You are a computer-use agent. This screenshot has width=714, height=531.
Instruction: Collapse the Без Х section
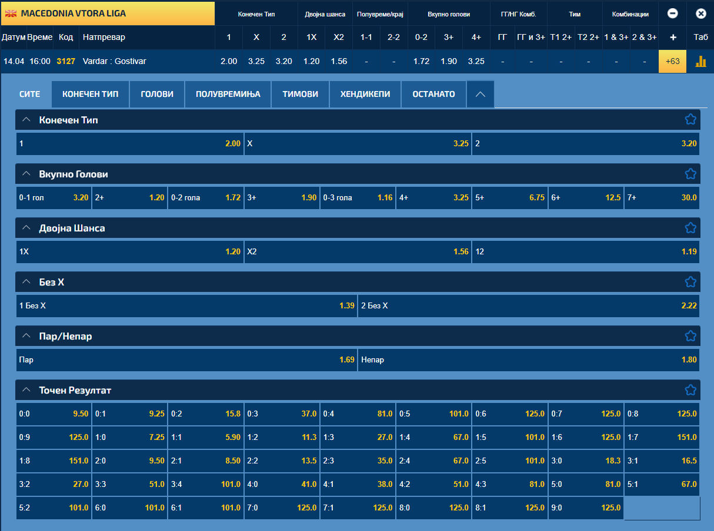(26, 281)
